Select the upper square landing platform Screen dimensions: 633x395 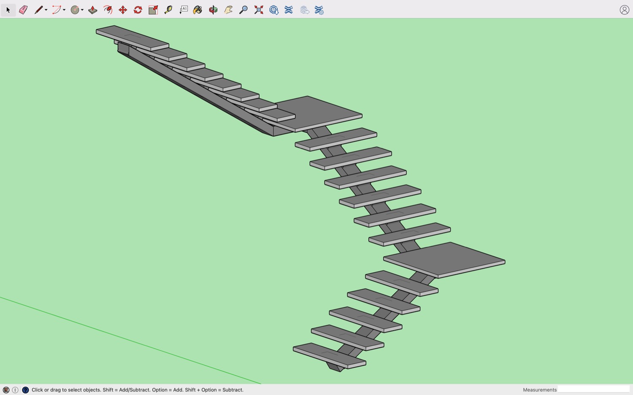[x=319, y=113]
